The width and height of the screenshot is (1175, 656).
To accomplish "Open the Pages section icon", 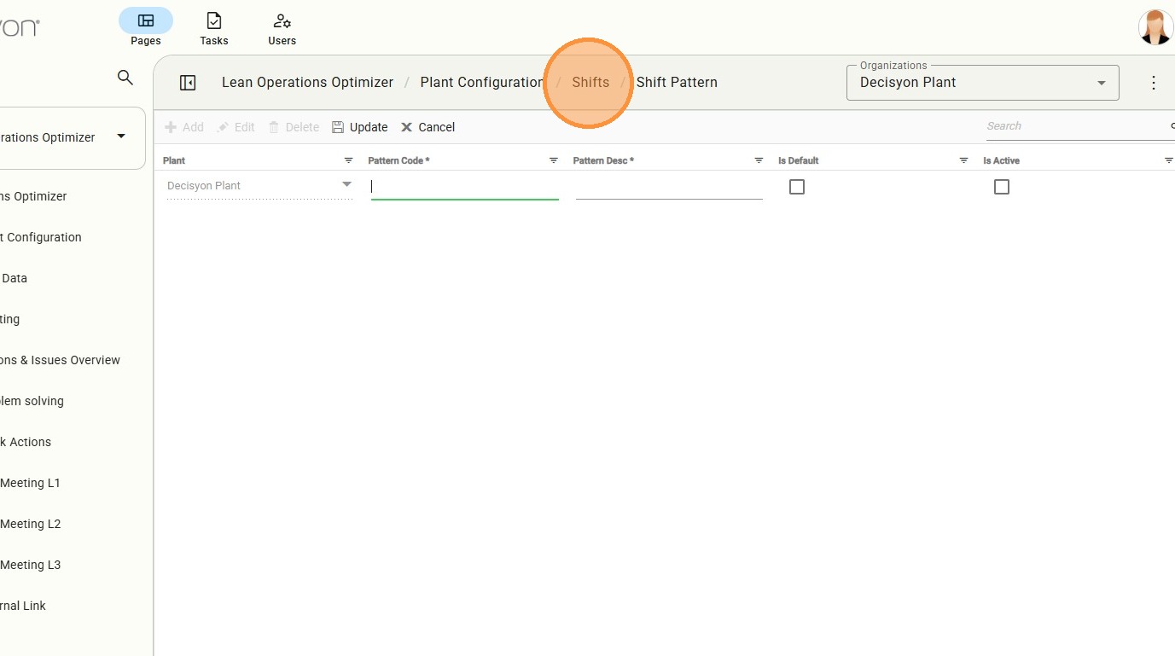I will [x=146, y=21].
